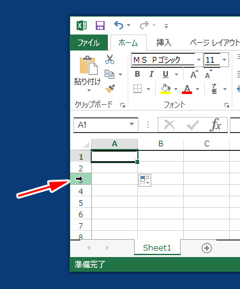Open the ファイル tab
This screenshot has height=289, width=240.
(89, 43)
